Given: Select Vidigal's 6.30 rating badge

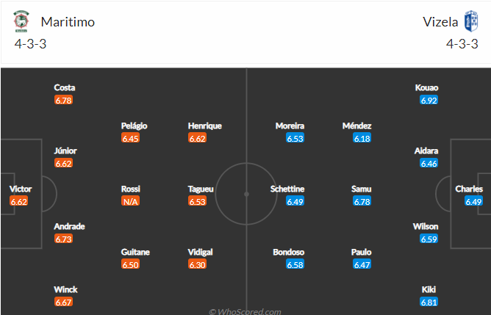Looking at the screenshot, I should pyautogui.click(x=197, y=264).
